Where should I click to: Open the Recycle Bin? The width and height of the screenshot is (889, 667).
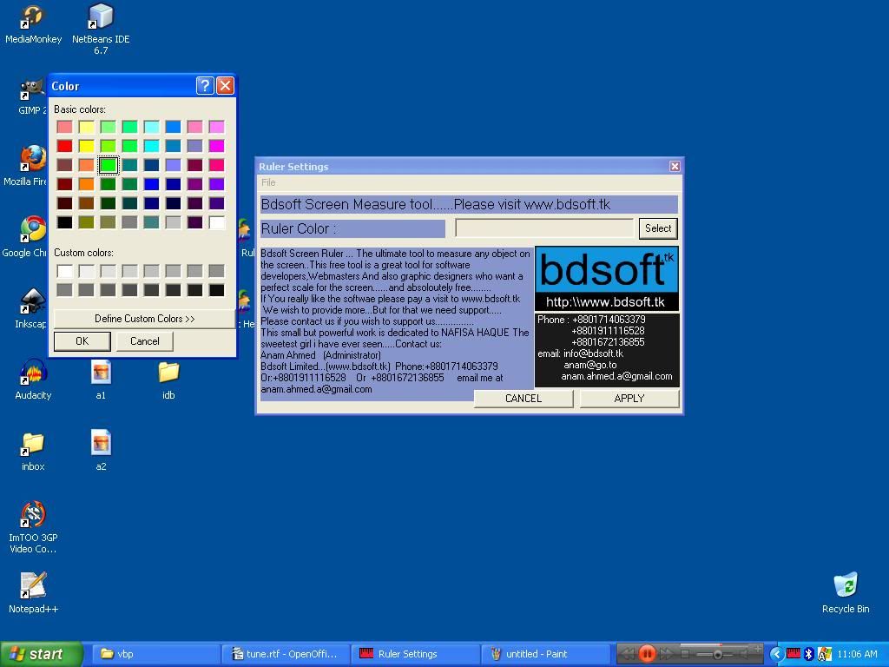click(x=845, y=587)
